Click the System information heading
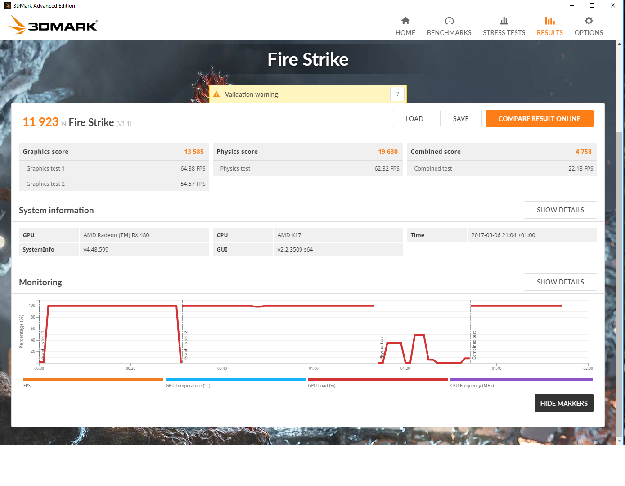This screenshot has width=625, height=486. pos(56,211)
